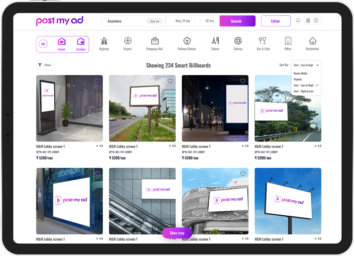Open the night street billboard thumbnail
The height and width of the screenshot is (256, 354).
(215, 108)
